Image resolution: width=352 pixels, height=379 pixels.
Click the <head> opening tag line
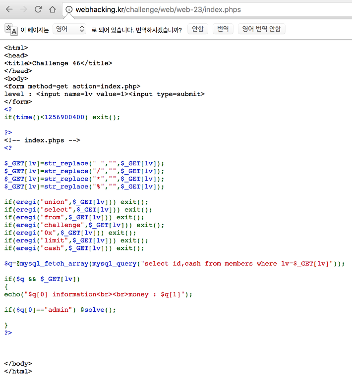[x=16, y=55]
